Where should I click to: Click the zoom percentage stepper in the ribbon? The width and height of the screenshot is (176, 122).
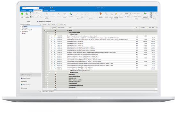tap(130, 16)
